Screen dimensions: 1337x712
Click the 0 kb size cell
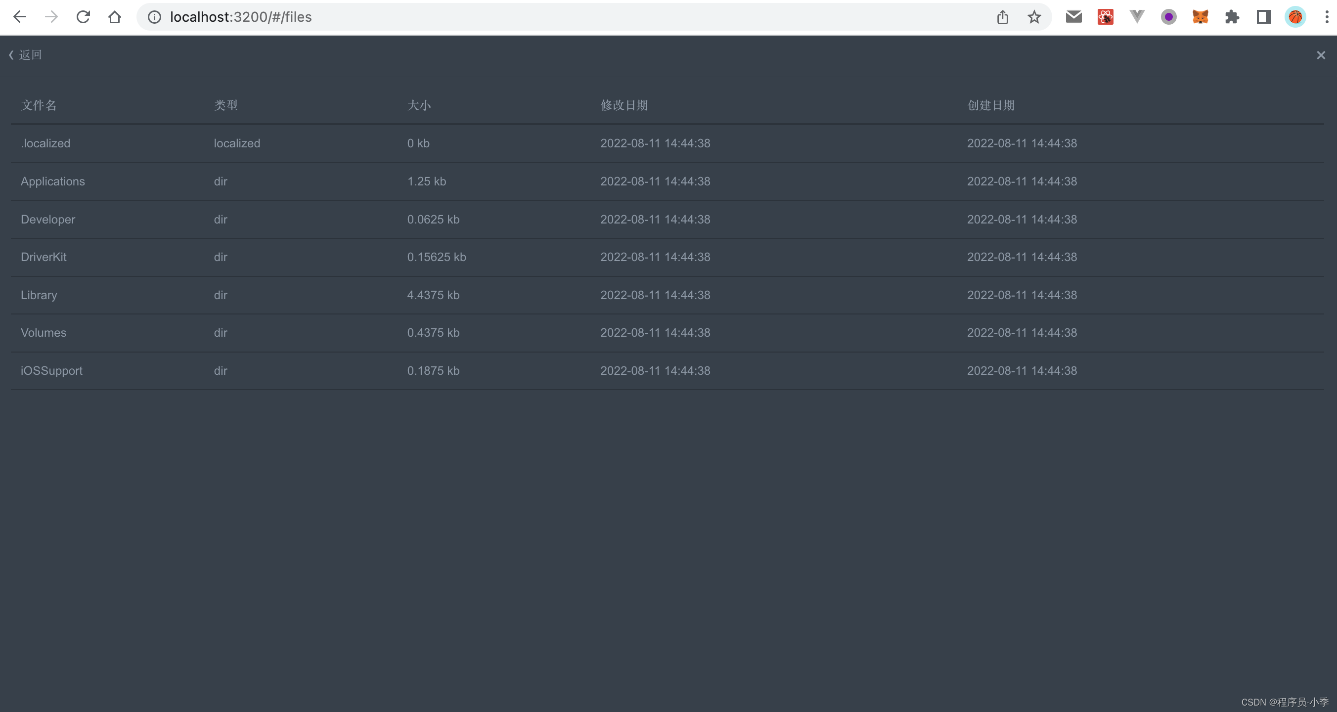418,143
